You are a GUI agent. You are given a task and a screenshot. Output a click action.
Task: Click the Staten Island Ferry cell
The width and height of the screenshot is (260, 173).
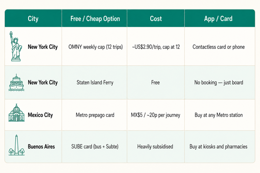tap(95, 82)
